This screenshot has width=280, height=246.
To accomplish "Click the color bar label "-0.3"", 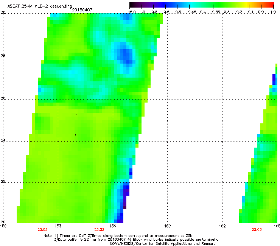I will [226, 12].
